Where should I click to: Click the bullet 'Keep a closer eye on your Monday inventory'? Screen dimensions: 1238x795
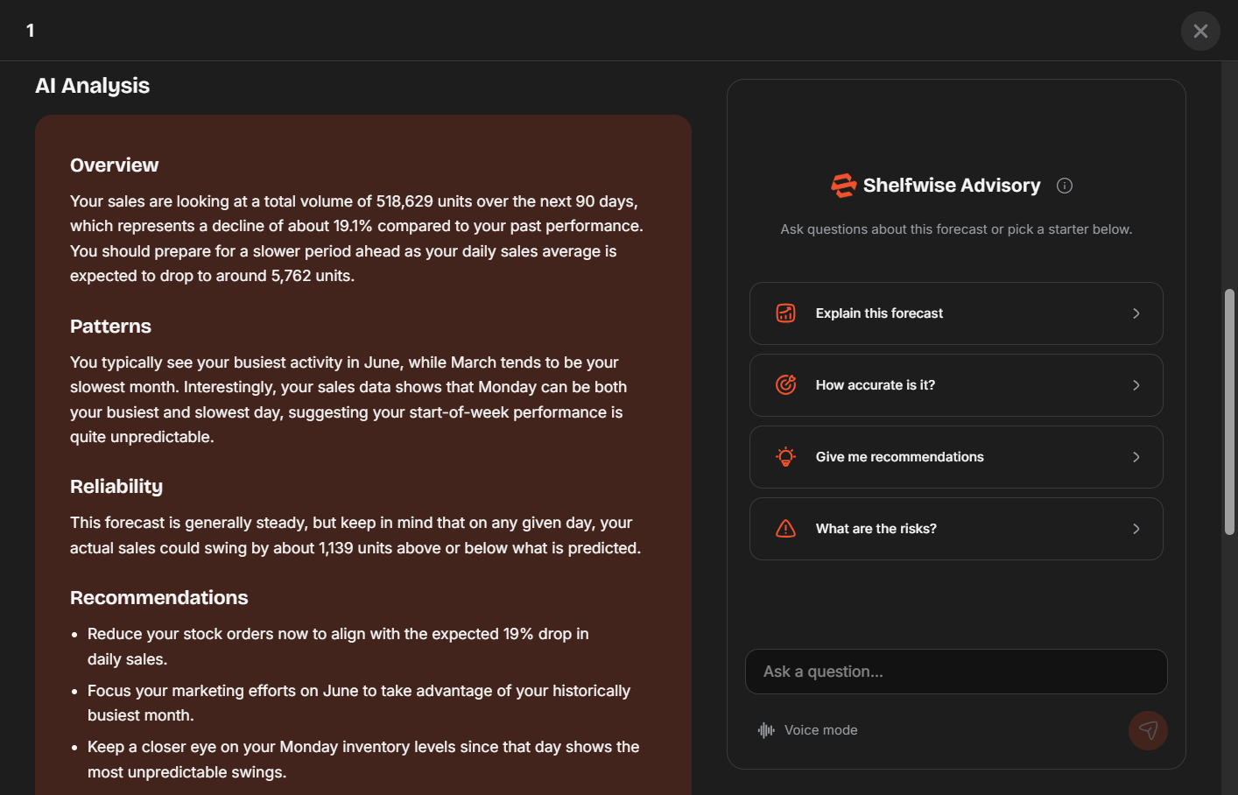coord(363,759)
